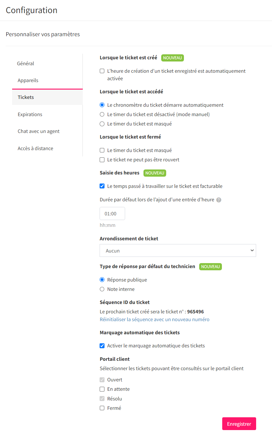Open the Arrondissement de ticket dropdown

(178, 251)
